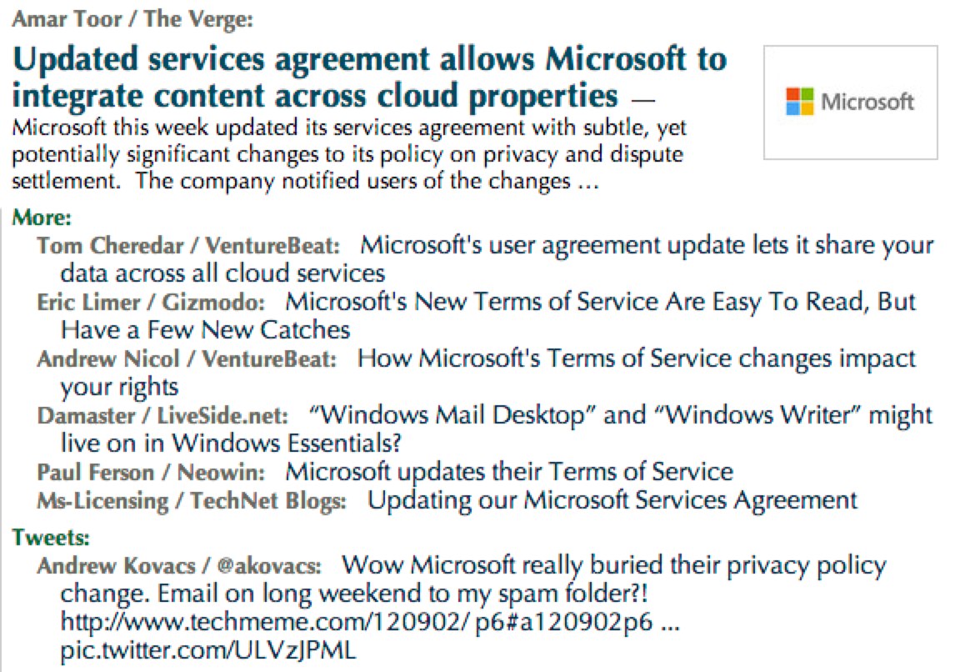Open the pic.twitter.com/ULVzJPML image link

tap(207, 650)
